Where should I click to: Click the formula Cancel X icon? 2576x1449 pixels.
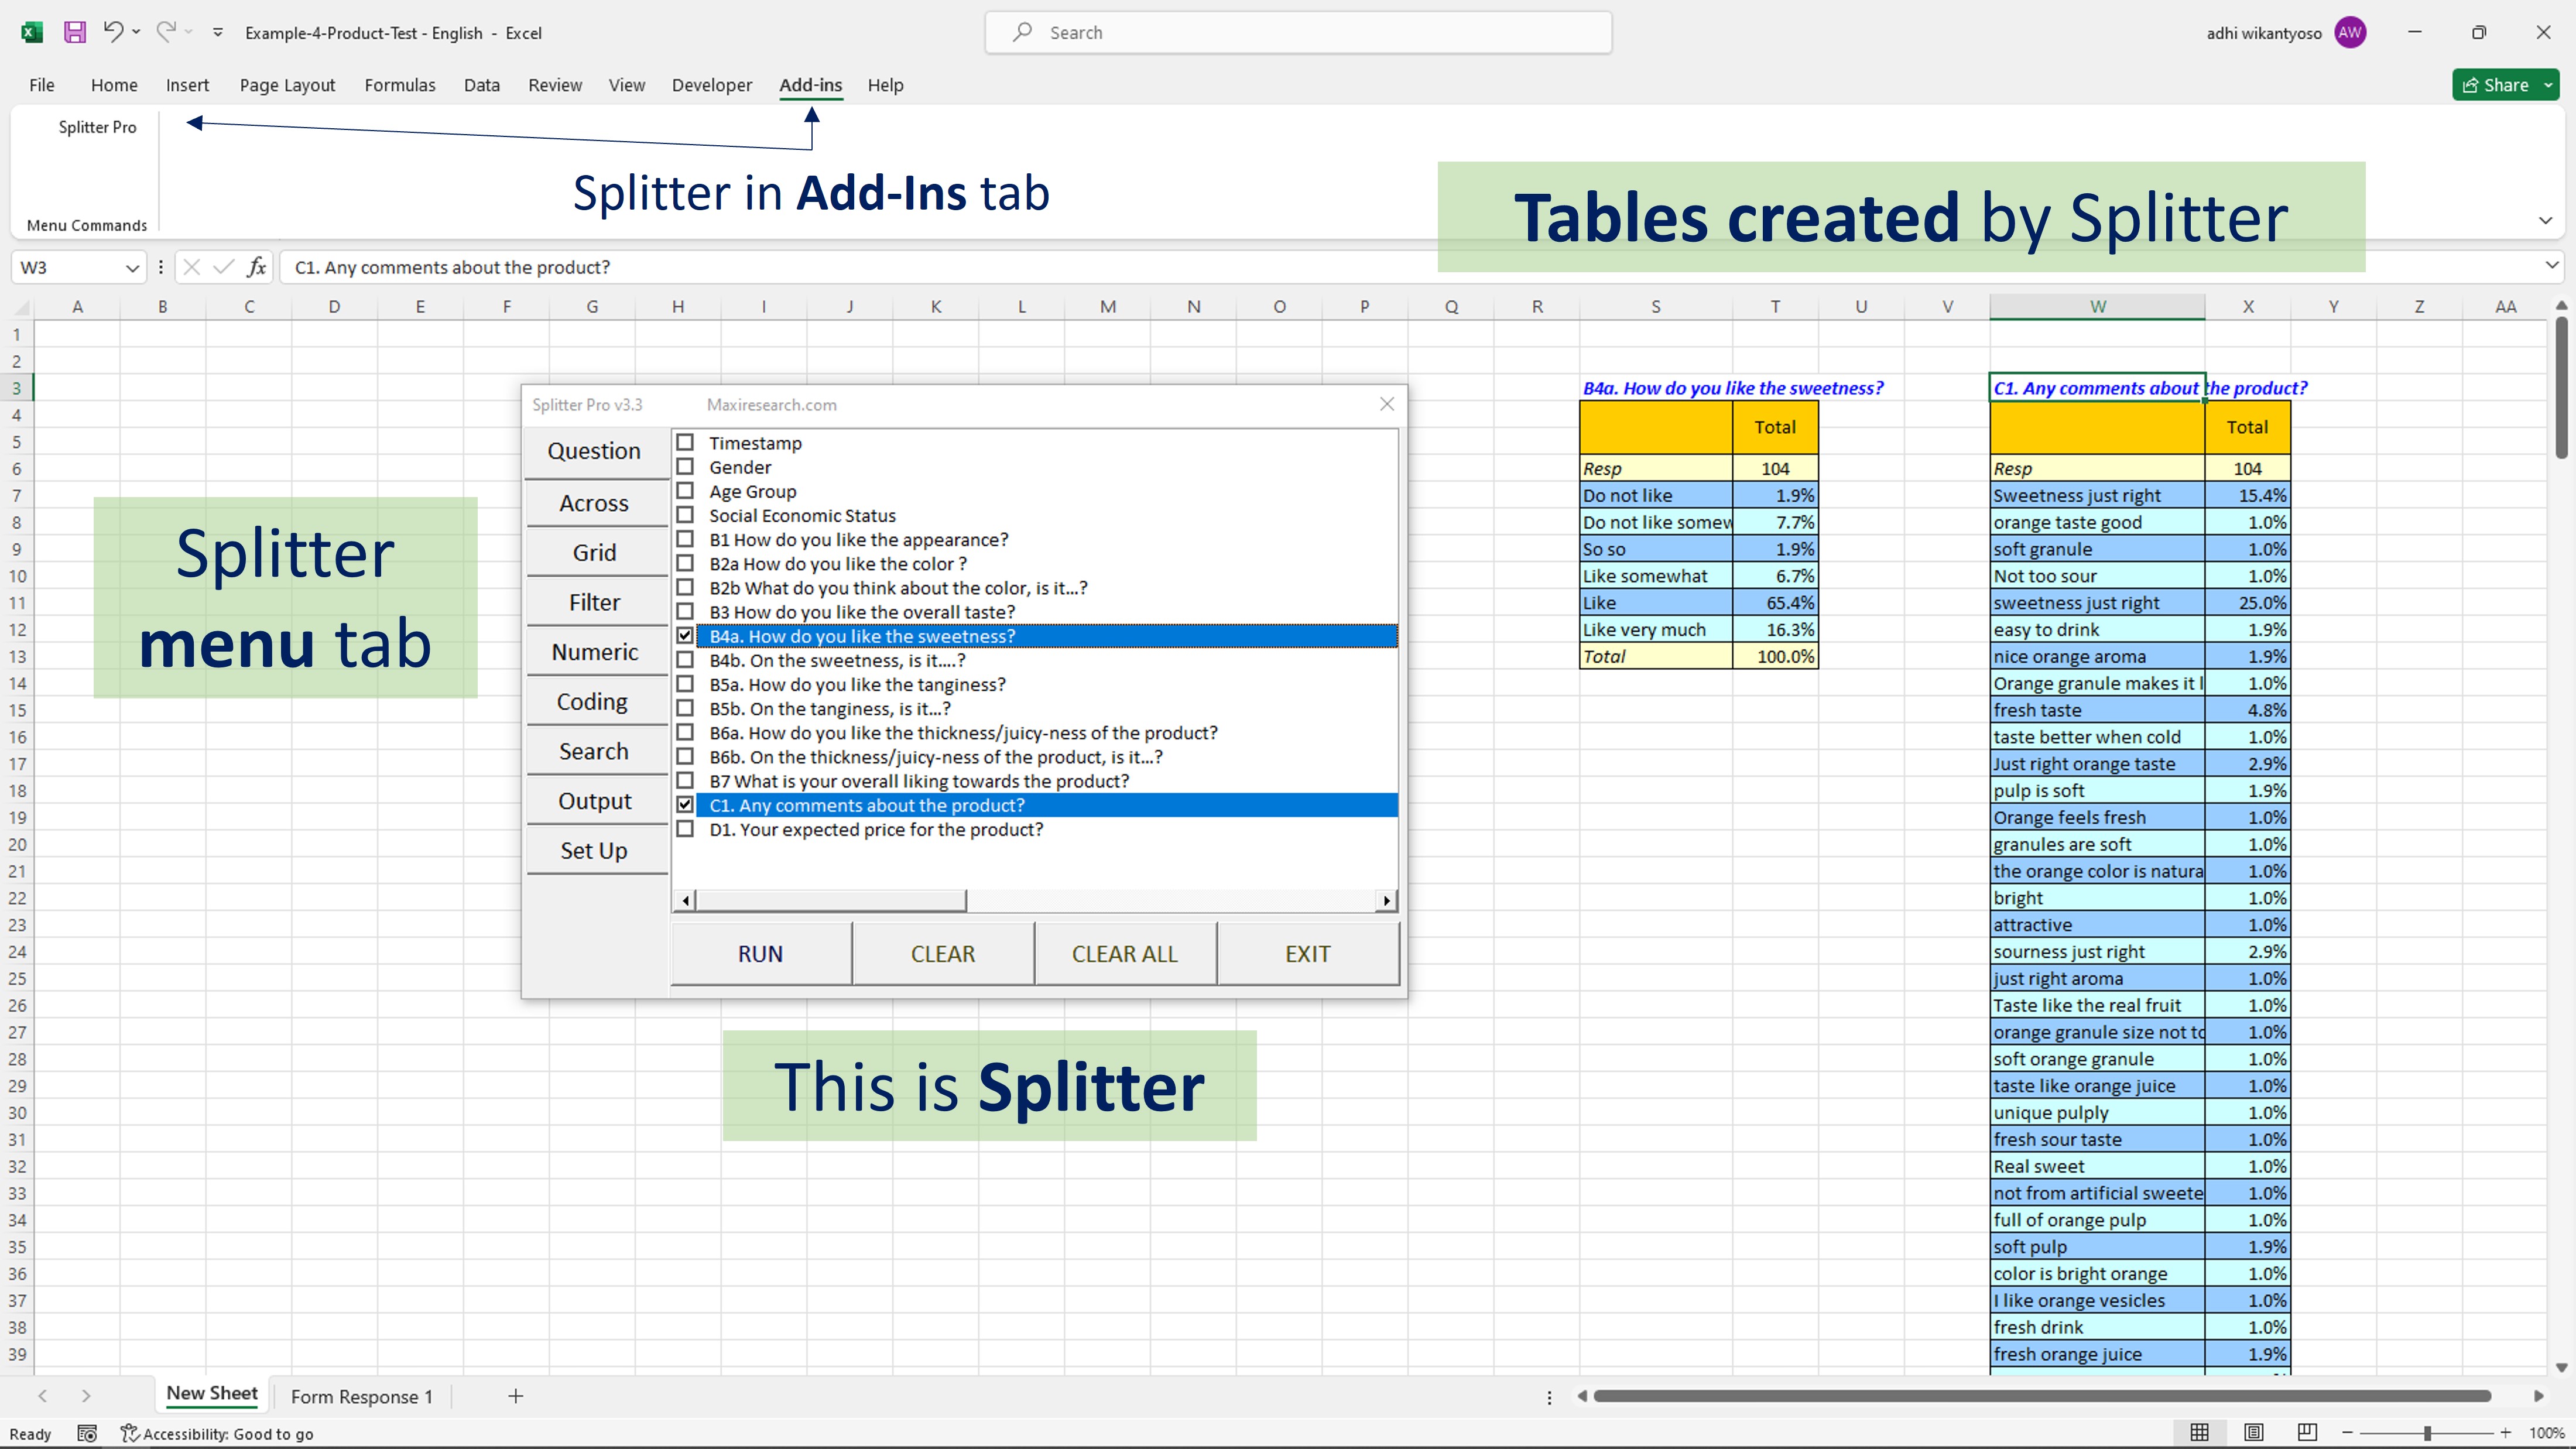pyautogui.click(x=192, y=267)
